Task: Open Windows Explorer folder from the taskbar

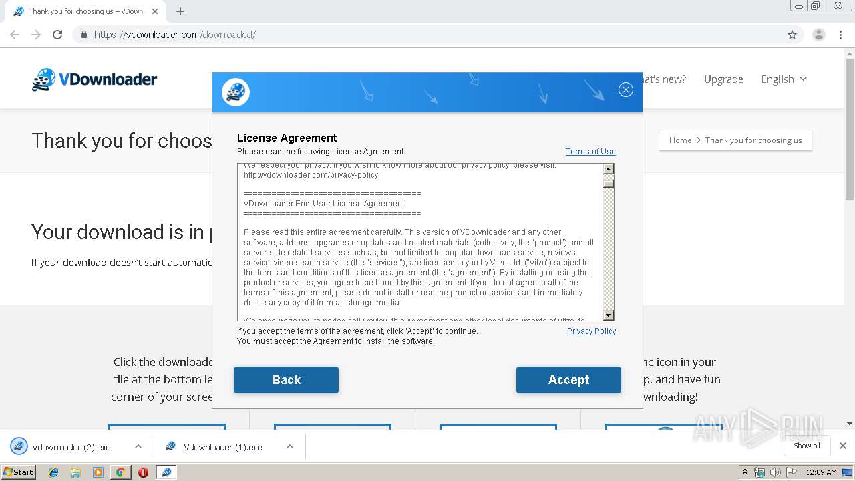Action: coord(75,472)
